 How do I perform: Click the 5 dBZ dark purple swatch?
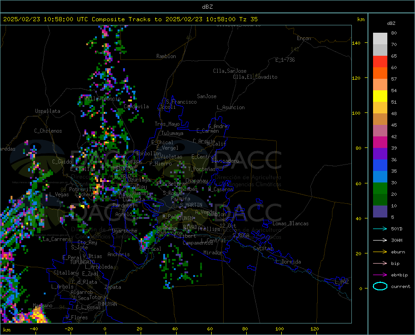pyautogui.click(x=380, y=211)
